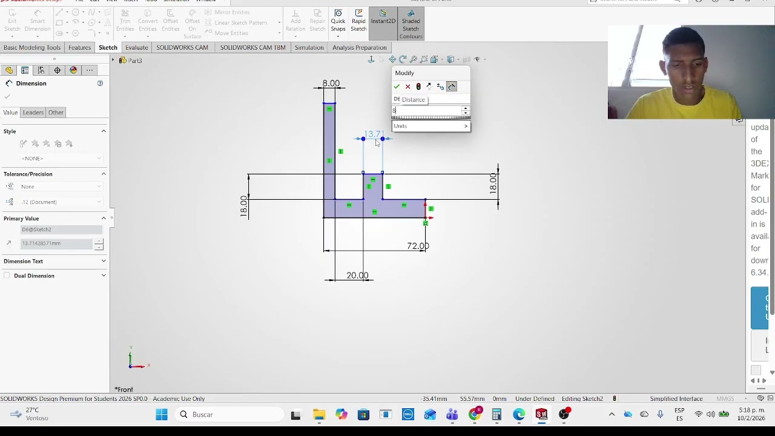Image resolution: width=775 pixels, height=436 pixels.
Task: Confirm value with green checkmark in Modify dialog
Action: click(397, 87)
